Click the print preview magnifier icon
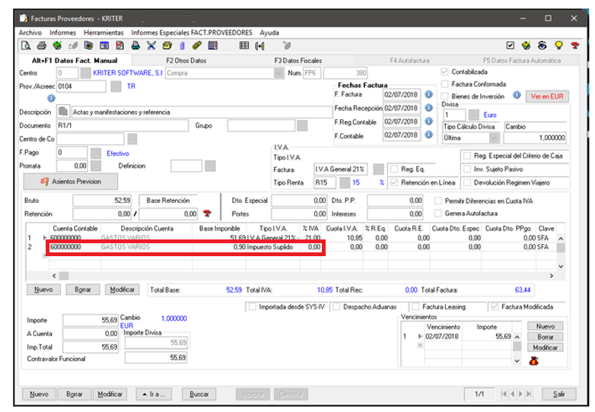The height and width of the screenshot is (412, 595). coord(25,46)
